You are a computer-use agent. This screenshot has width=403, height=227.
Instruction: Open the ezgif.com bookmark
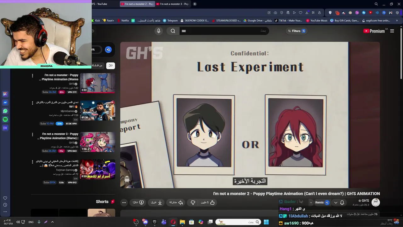click(376, 20)
